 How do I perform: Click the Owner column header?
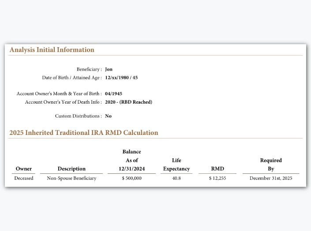(x=24, y=169)
